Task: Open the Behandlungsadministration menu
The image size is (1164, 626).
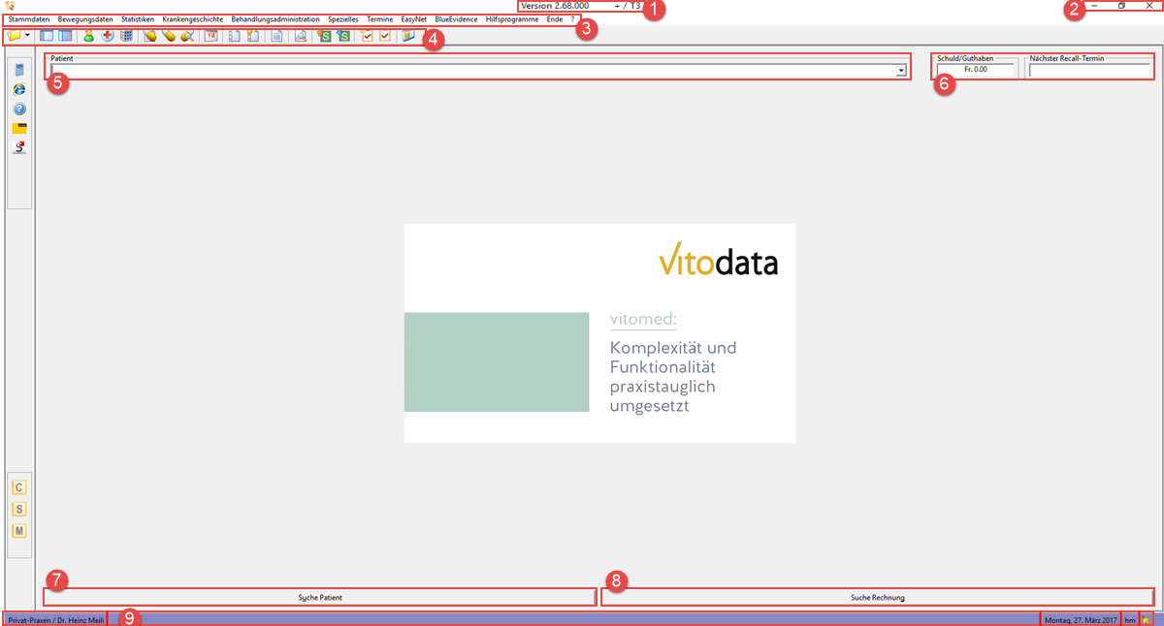Action: [275, 19]
